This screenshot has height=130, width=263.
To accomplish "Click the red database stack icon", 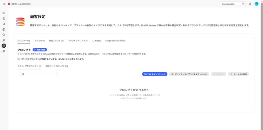I will 20,22.
